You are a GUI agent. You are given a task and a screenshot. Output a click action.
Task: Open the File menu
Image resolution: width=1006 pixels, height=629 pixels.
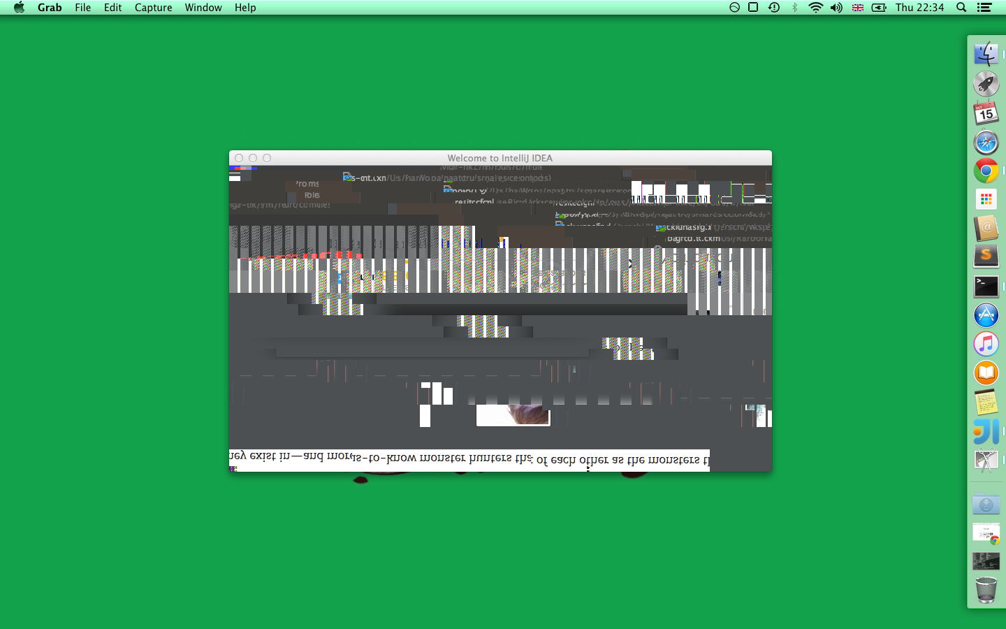pyautogui.click(x=83, y=8)
